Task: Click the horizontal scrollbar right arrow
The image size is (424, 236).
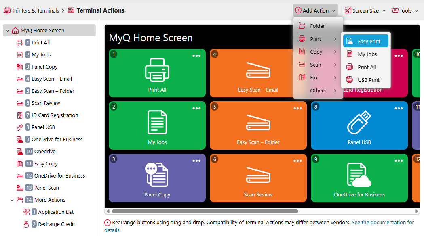Action: (x=417, y=211)
